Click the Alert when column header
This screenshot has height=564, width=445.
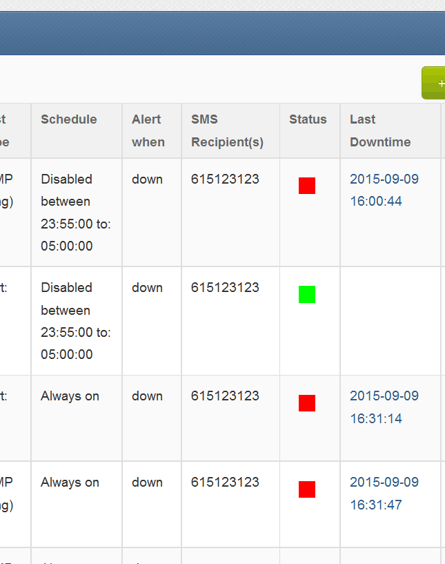(148, 130)
